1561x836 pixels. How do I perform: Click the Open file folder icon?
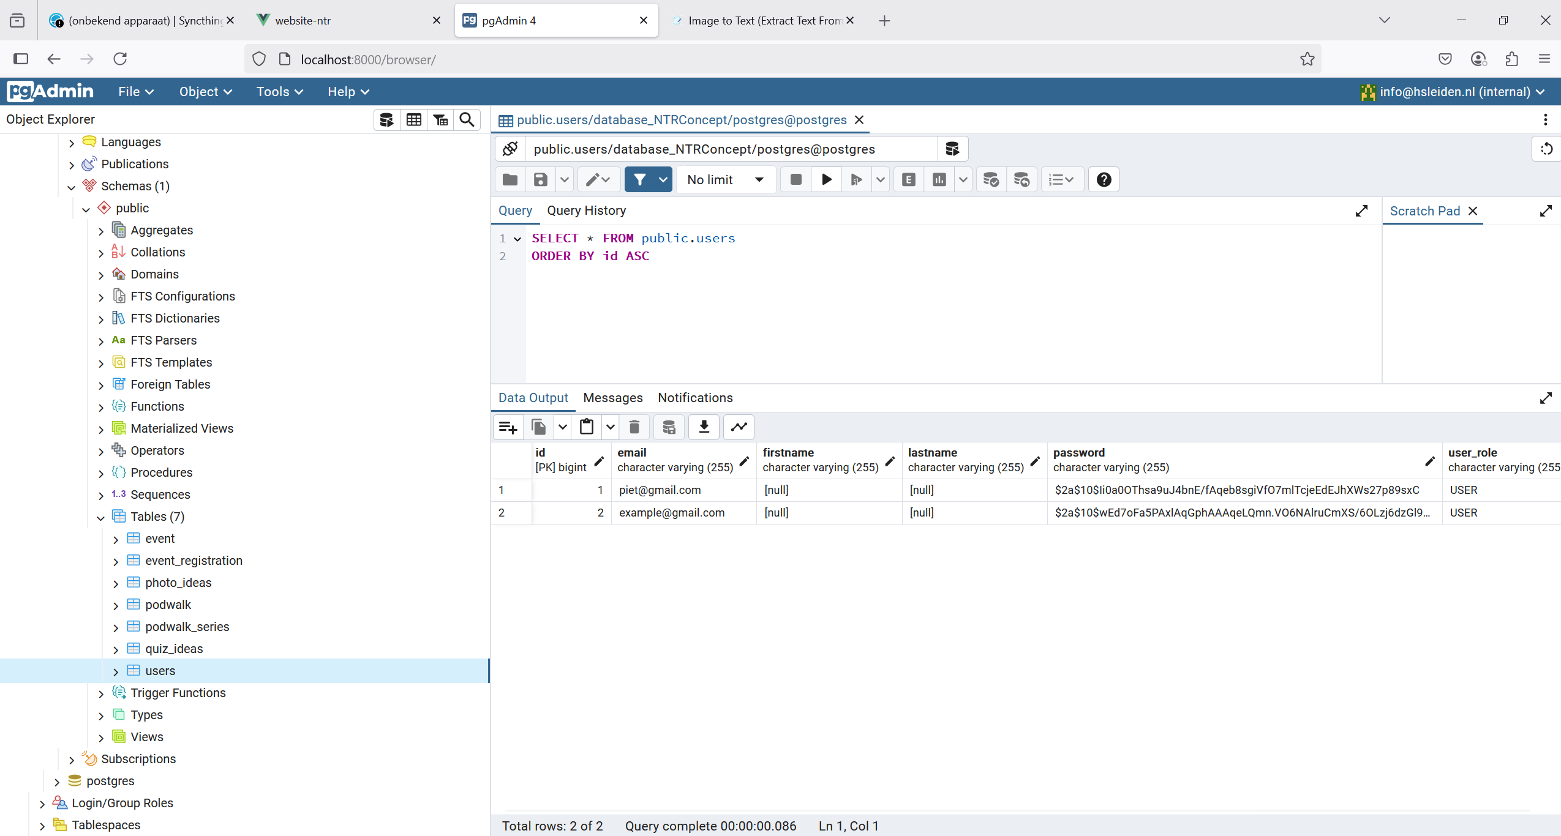pos(510,179)
